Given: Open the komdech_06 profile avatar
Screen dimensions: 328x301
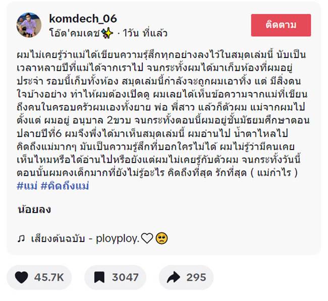Looking at the screenshot, I should (29, 25).
